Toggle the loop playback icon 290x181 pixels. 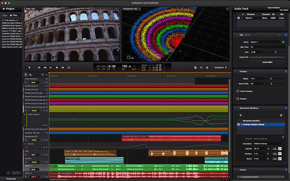(x=69, y=67)
